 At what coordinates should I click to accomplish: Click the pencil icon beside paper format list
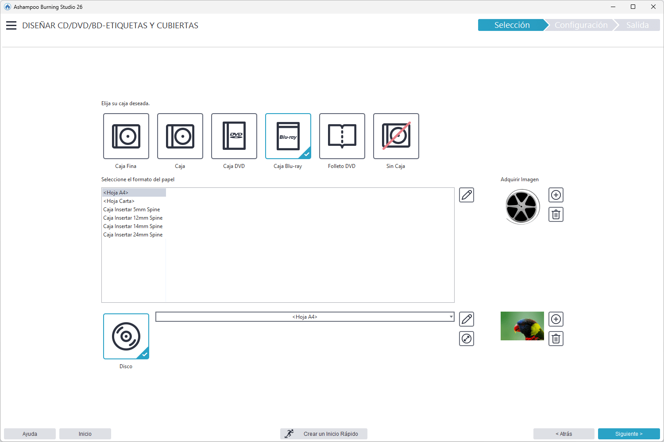click(x=467, y=195)
